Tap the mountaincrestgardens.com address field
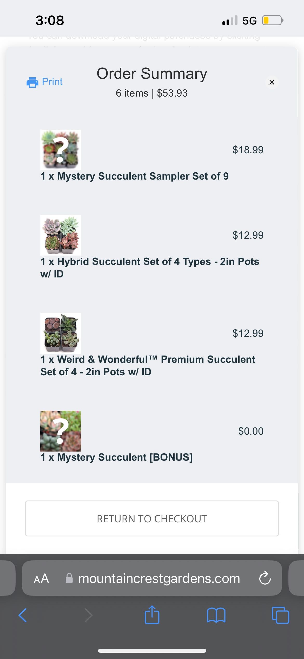This screenshot has width=304, height=659. (x=159, y=579)
